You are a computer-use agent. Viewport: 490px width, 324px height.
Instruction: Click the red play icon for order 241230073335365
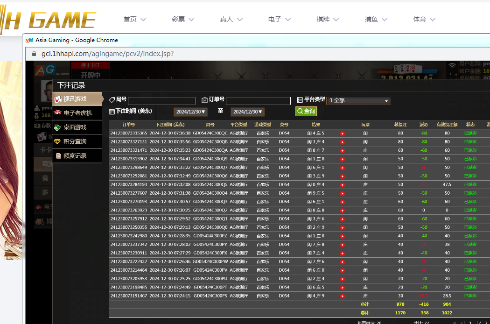[342, 134]
